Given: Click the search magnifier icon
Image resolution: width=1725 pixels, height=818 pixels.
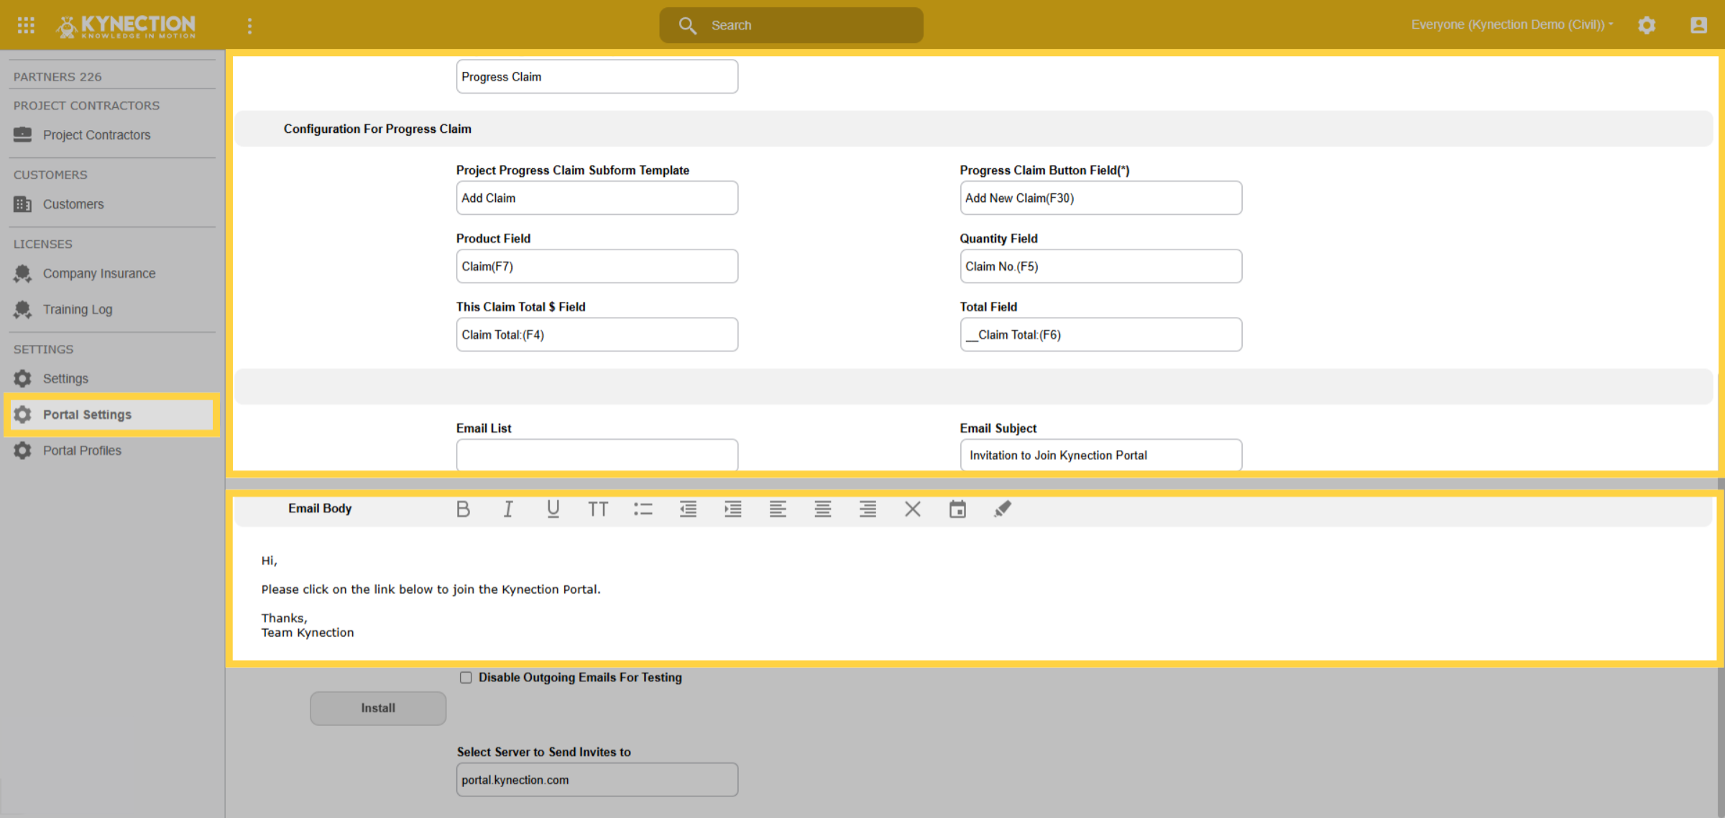Looking at the screenshot, I should coord(687,25).
